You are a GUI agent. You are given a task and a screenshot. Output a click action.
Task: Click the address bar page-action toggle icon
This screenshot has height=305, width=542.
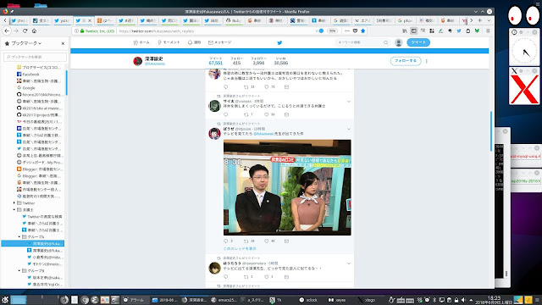pyautogui.click(x=319, y=30)
